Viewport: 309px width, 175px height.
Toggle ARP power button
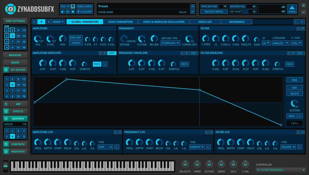coord(6,104)
